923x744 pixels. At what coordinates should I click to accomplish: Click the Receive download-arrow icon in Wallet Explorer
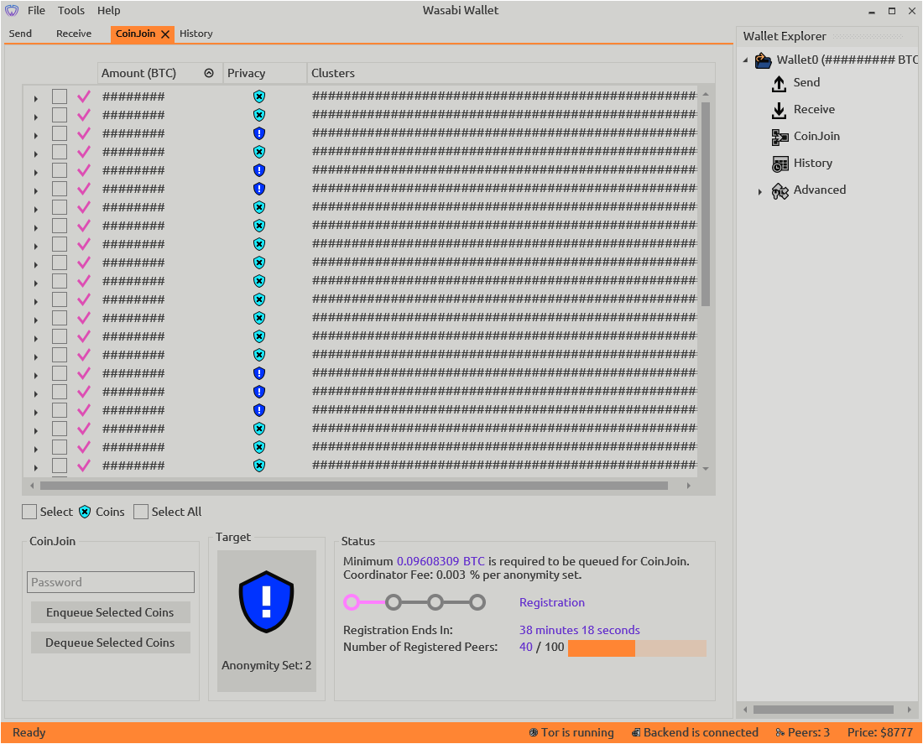click(779, 110)
